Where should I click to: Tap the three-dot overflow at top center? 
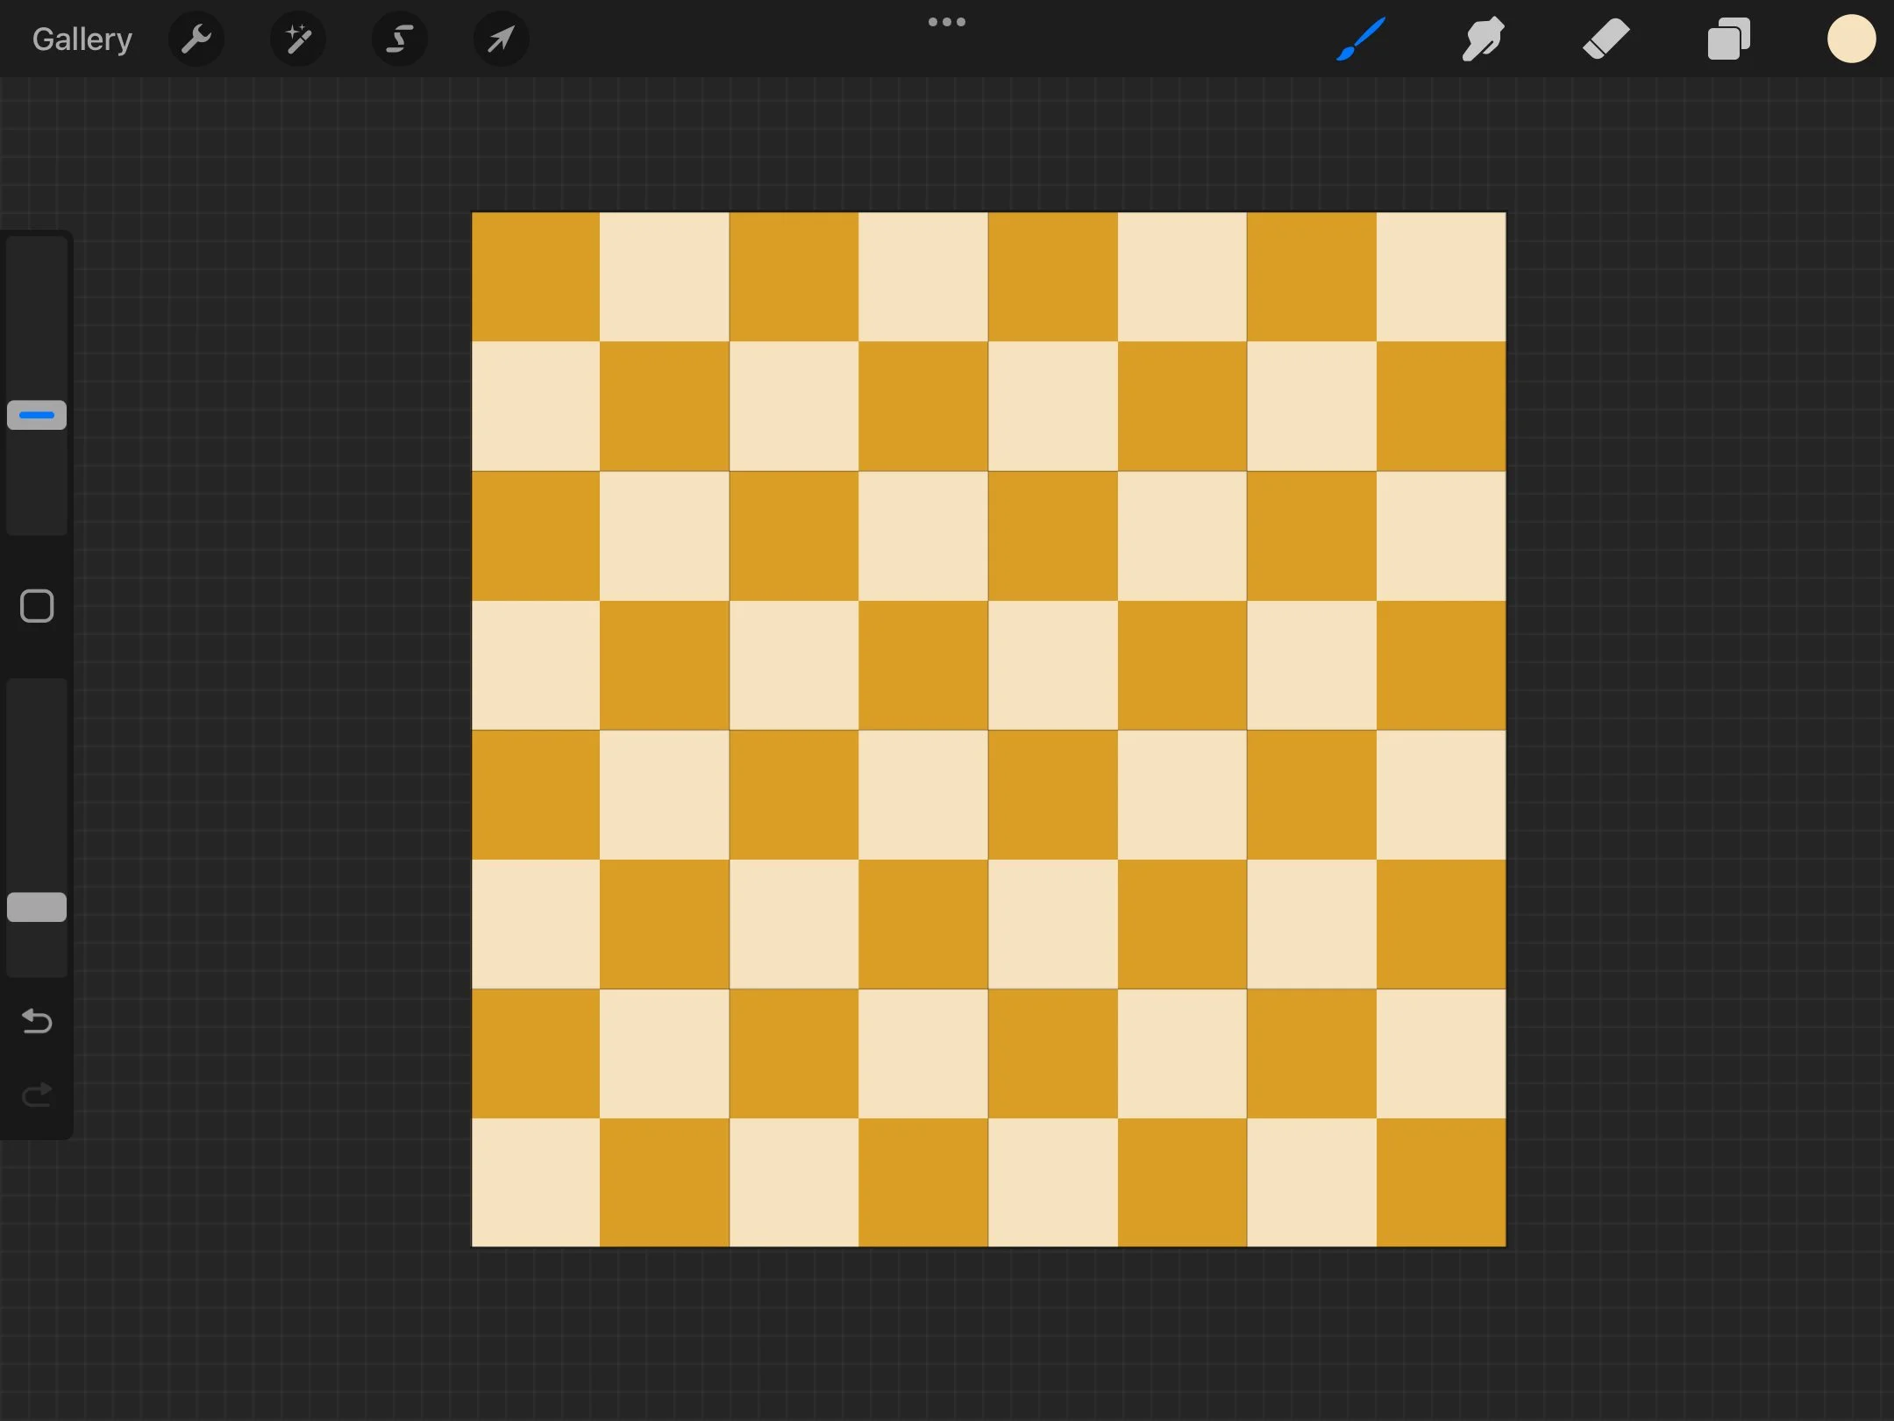(947, 21)
